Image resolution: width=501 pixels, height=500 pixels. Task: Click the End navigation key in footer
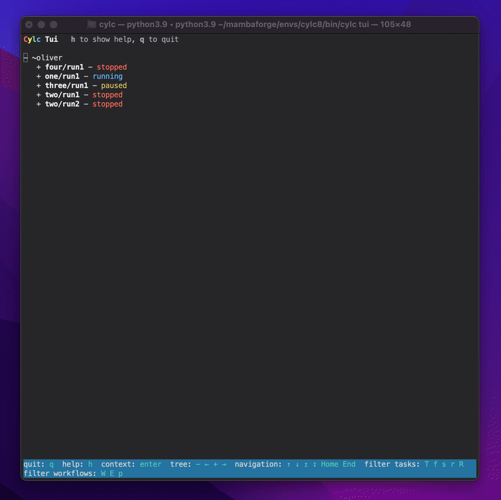[349, 464]
